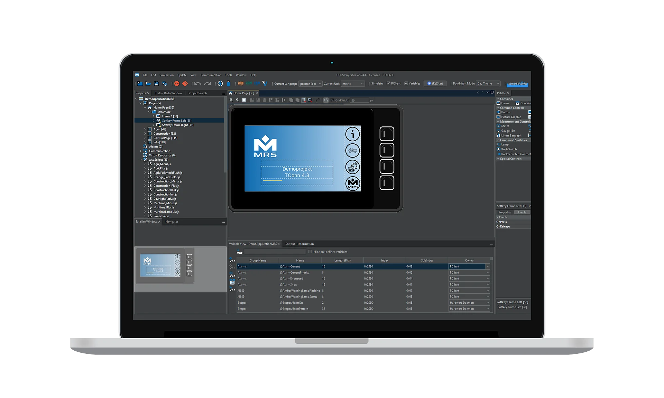Click the orange circular git commit icon
The width and height of the screenshot is (664, 398).
[177, 84]
